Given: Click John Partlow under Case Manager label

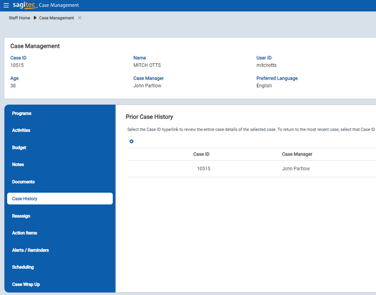Looking at the screenshot, I should [147, 85].
